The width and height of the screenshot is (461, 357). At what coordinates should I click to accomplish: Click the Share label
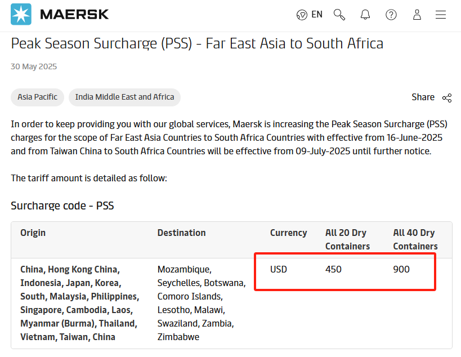423,97
